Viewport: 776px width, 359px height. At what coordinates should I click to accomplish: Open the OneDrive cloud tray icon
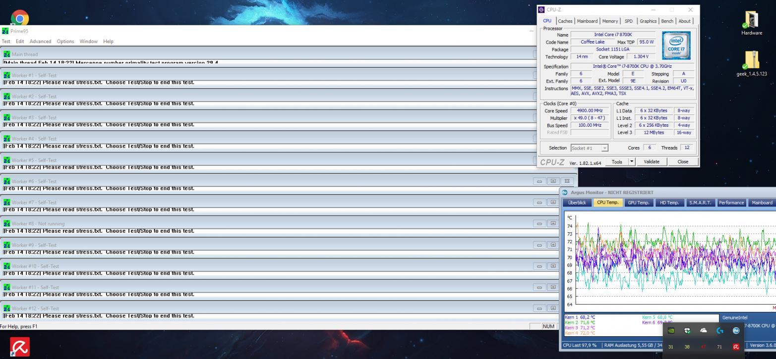(x=704, y=330)
